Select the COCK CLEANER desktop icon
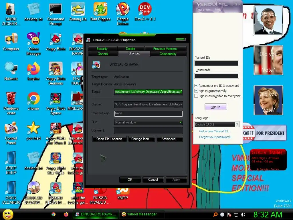This screenshot has width=293, height=220. coord(11,193)
